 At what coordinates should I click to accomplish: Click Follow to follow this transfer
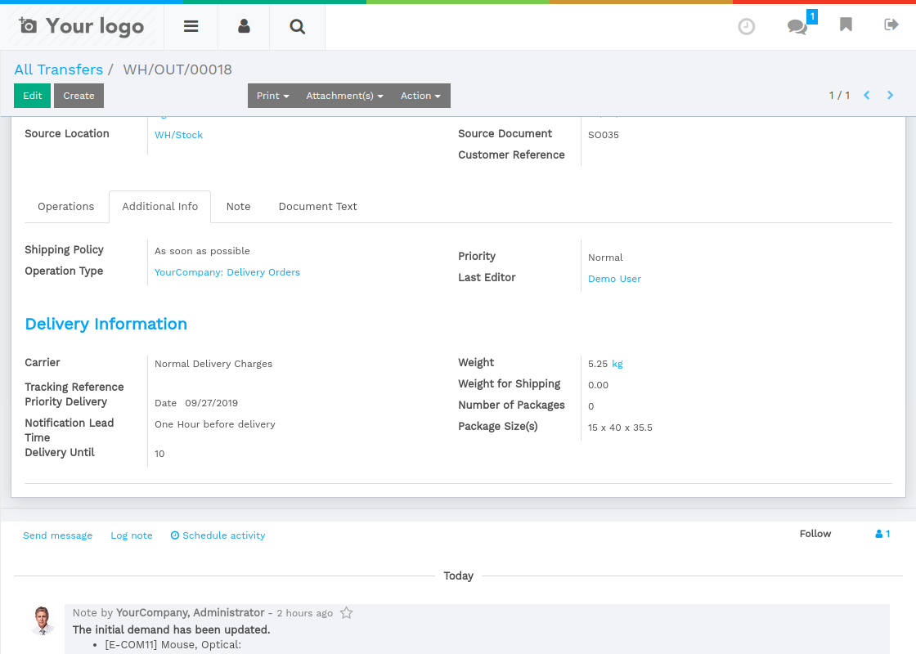coord(815,534)
